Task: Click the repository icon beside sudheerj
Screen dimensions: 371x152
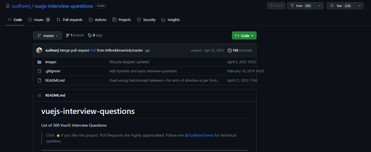Action: (x=8, y=6)
